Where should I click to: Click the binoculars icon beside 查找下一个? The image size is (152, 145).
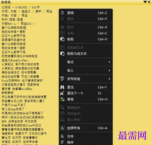pos(62,93)
